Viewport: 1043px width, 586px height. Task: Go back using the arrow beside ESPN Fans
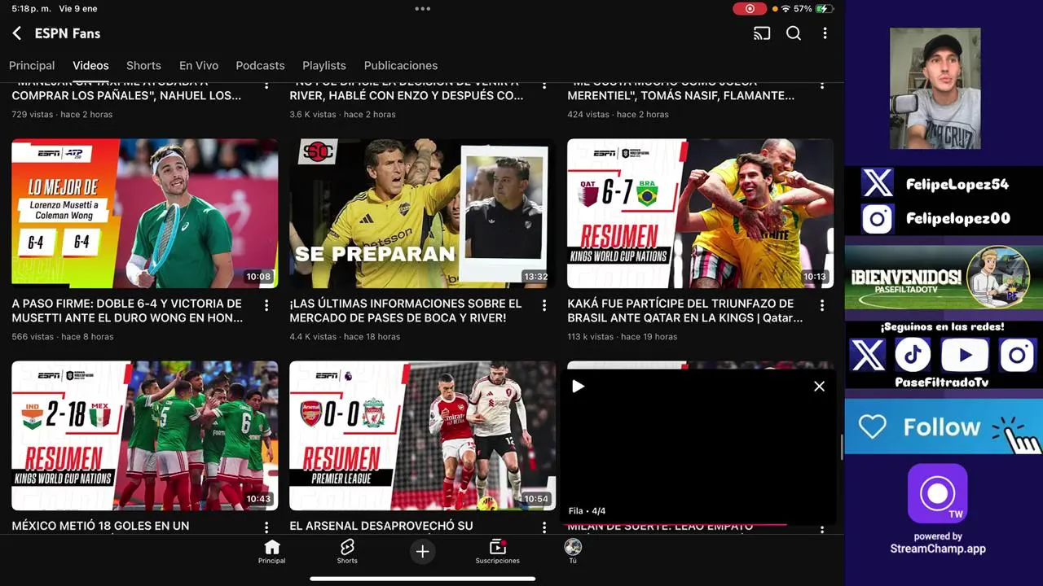click(x=16, y=33)
